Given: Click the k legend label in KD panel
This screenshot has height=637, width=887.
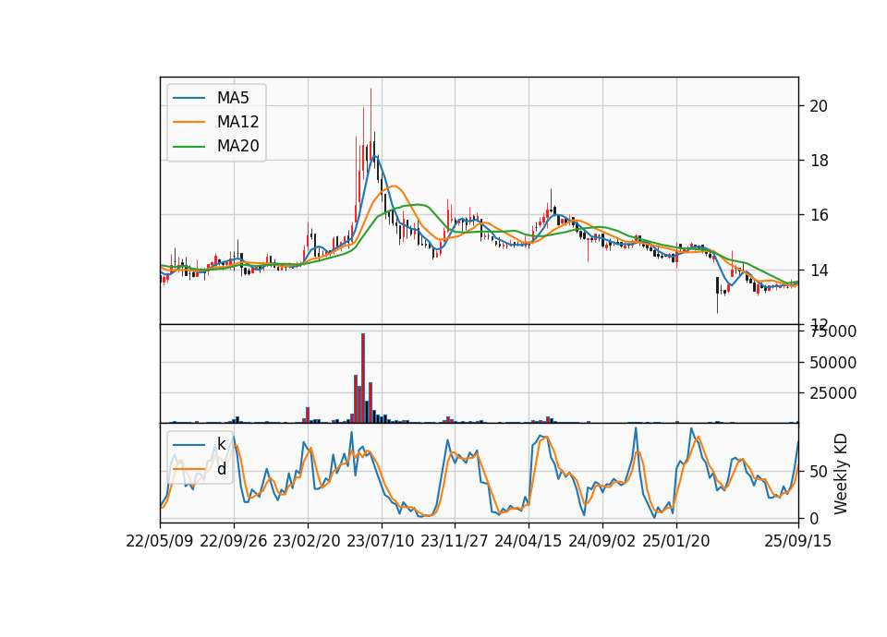Looking at the screenshot, I should coord(221,444).
